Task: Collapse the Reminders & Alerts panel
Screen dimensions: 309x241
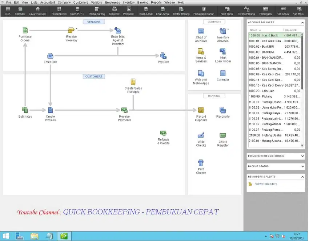Action: tap(302, 177)
